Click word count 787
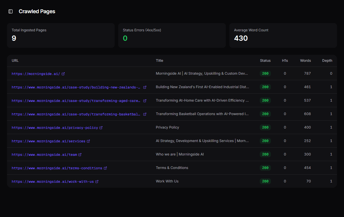This screenshot has width=344, height=217. click(307, 74)
